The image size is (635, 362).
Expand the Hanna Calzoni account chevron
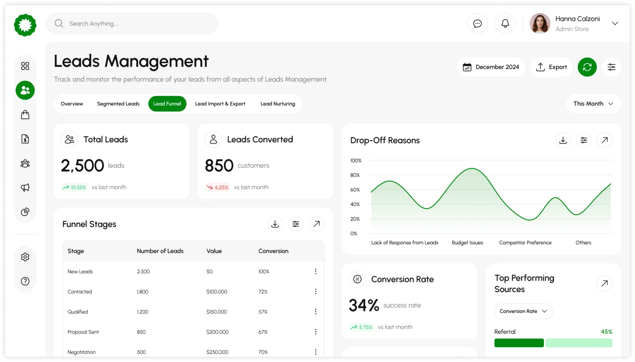pyautogui.click(x=615, y=23)
